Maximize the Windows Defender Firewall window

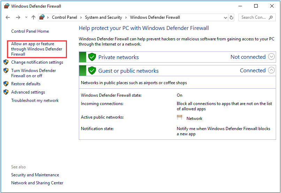click(256, 6)
